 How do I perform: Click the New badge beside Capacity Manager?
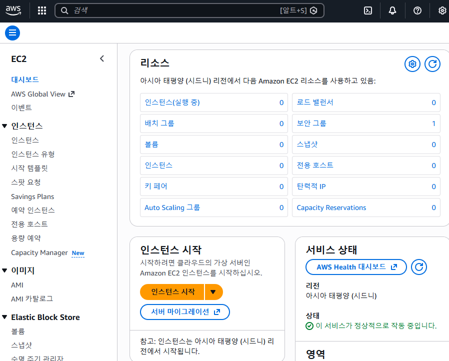(x=78, y=253)
